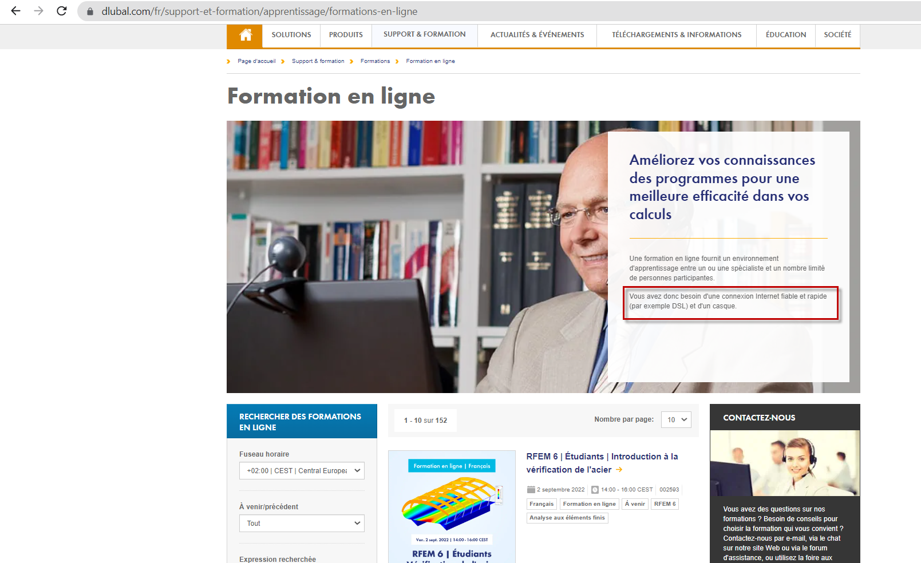This screenshot has width=921, height=563.
Task: Click the RFEM 6 tag
Action: coord(665,504)
